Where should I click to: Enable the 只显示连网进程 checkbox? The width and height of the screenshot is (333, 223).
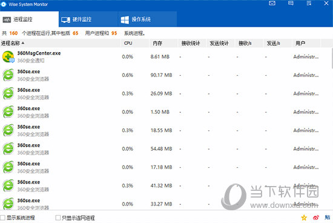[x=58, y=218]
